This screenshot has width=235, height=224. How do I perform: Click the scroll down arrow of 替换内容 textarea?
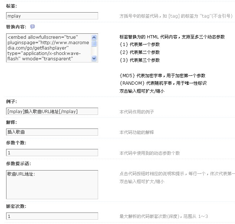[x=94, y=59]
